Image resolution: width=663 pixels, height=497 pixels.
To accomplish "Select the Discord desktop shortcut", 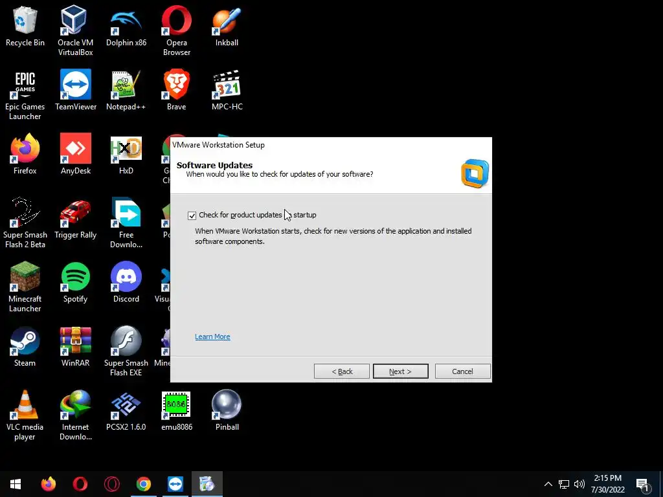I will point(126,283).
